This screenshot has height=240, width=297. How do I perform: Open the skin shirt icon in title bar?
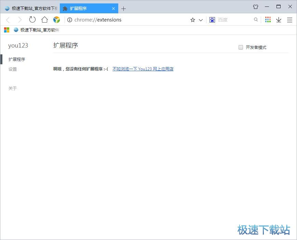256,7
